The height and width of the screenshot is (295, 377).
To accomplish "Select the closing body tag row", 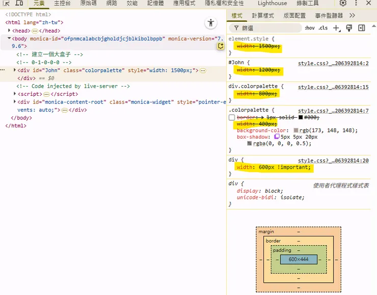I will point(21,118).
